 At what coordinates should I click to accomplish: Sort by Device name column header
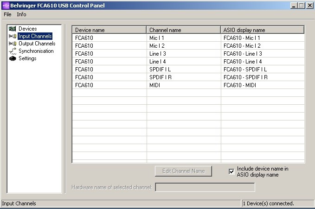coord(109,30)
